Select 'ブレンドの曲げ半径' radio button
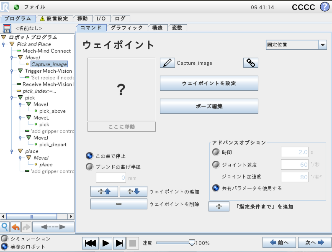The image size is (332, 252). tap(89, 167)
